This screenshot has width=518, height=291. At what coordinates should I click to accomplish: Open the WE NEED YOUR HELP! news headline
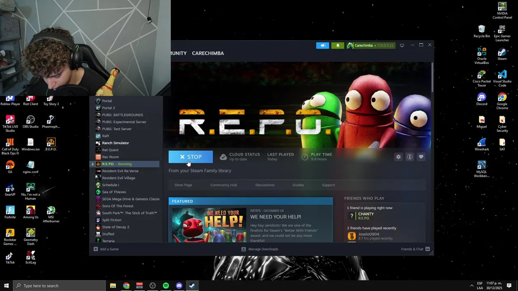(276, 217)
